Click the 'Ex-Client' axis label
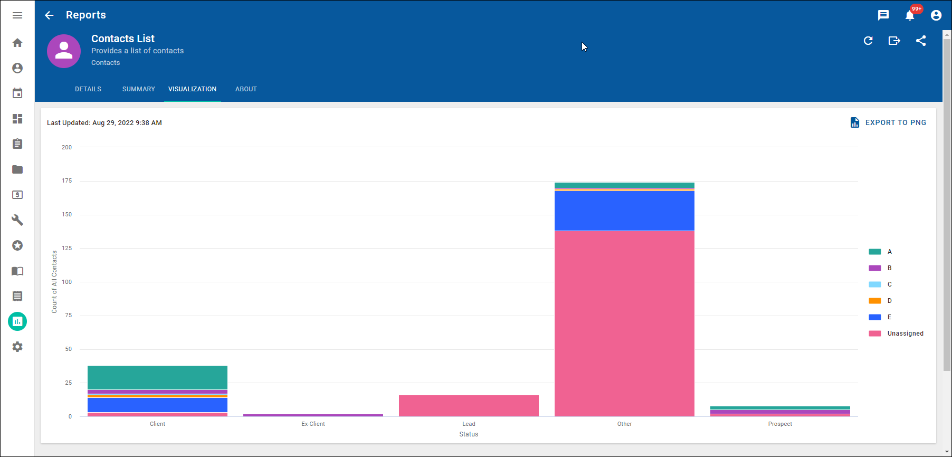Viewport: 952px width, 457px height. [313, 424]
